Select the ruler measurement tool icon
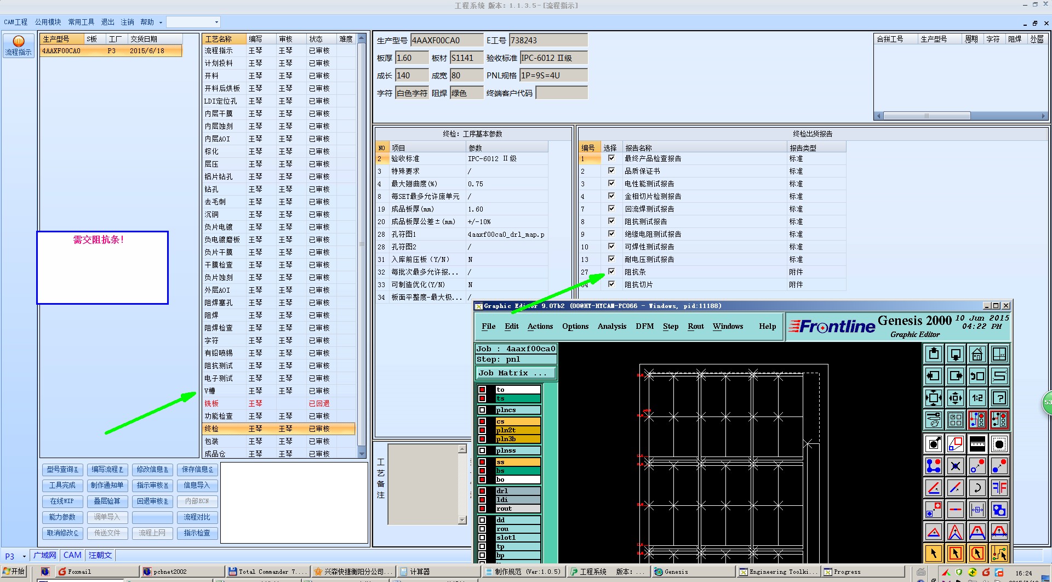The image size is (1052, 582). pyautogui.click(x=977, y=444)
